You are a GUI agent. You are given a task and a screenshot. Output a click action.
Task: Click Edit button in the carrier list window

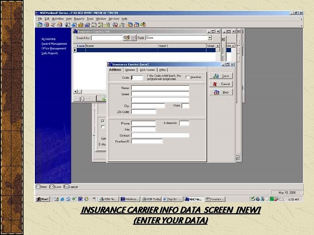point(85,98)
